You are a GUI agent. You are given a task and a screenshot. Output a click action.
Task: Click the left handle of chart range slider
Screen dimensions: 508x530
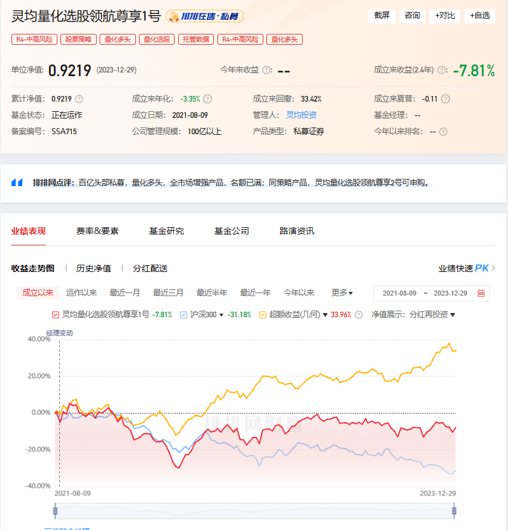(56, 511)
